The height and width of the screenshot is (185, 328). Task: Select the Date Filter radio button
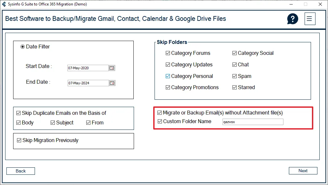click(x=22, y=47)
